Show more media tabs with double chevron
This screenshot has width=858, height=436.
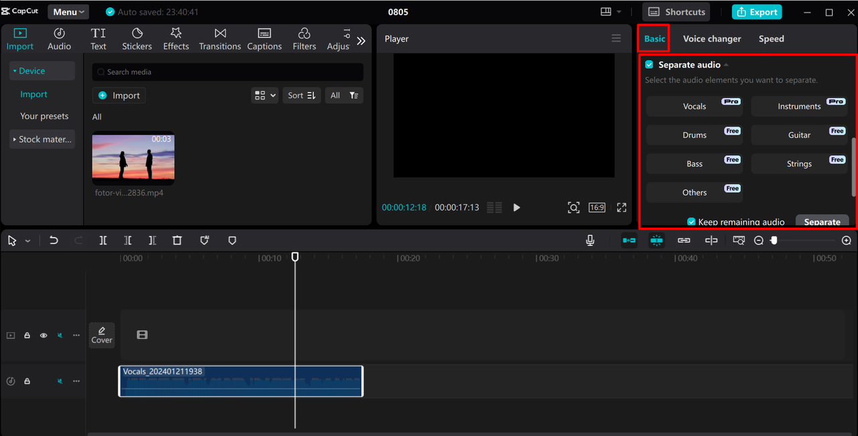point(361,41)
